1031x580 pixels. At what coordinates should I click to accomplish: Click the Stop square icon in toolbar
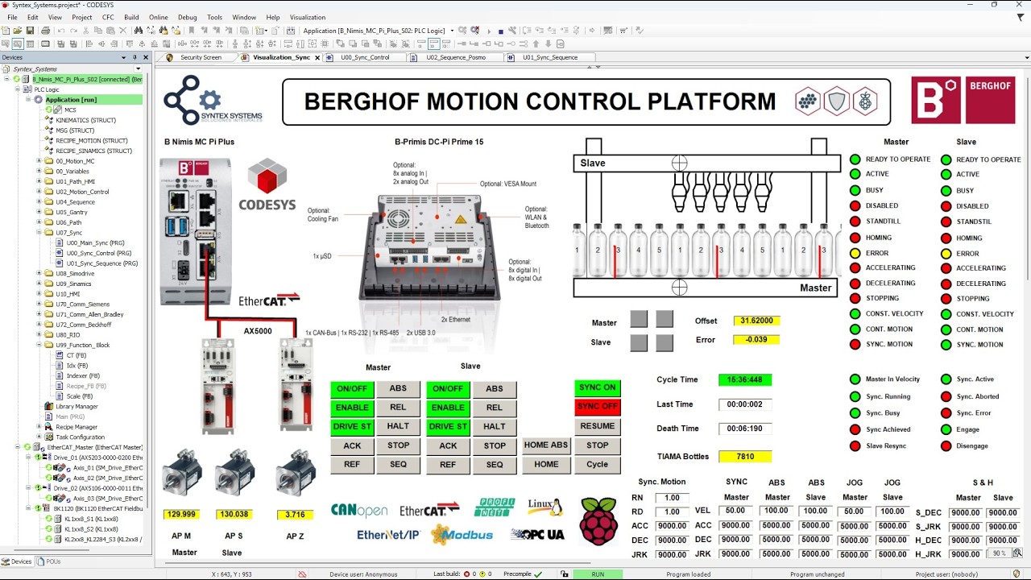tap(500, 31)
